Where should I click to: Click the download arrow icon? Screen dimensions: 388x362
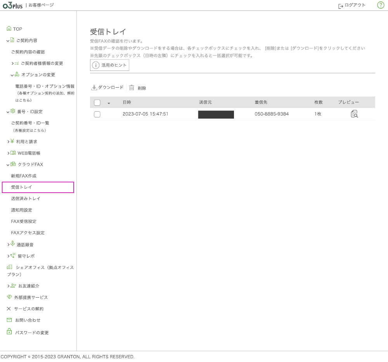pyautogui.click(x=94, y=88)
